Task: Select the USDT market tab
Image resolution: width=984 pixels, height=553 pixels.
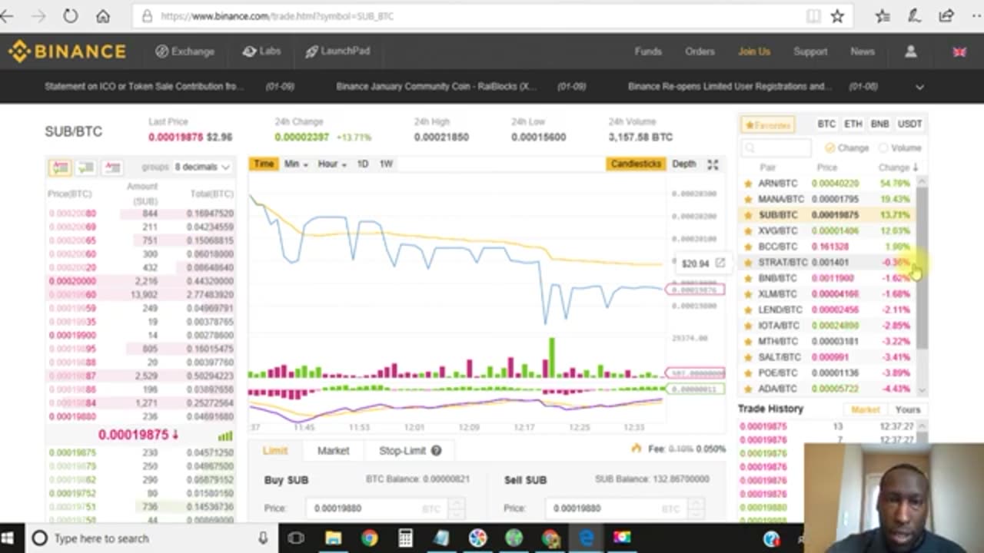Action: (x=909, y=124)
